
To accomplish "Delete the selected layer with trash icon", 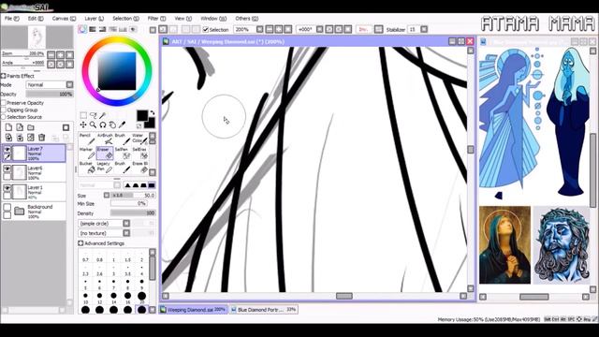I will click(41, 138).
